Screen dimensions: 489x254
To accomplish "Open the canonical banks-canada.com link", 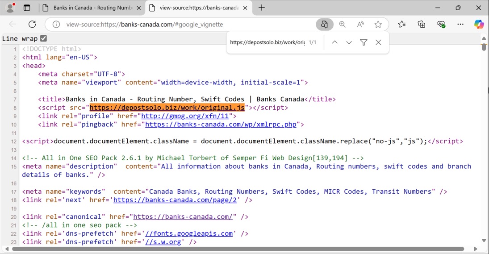I will pos(183,217).
